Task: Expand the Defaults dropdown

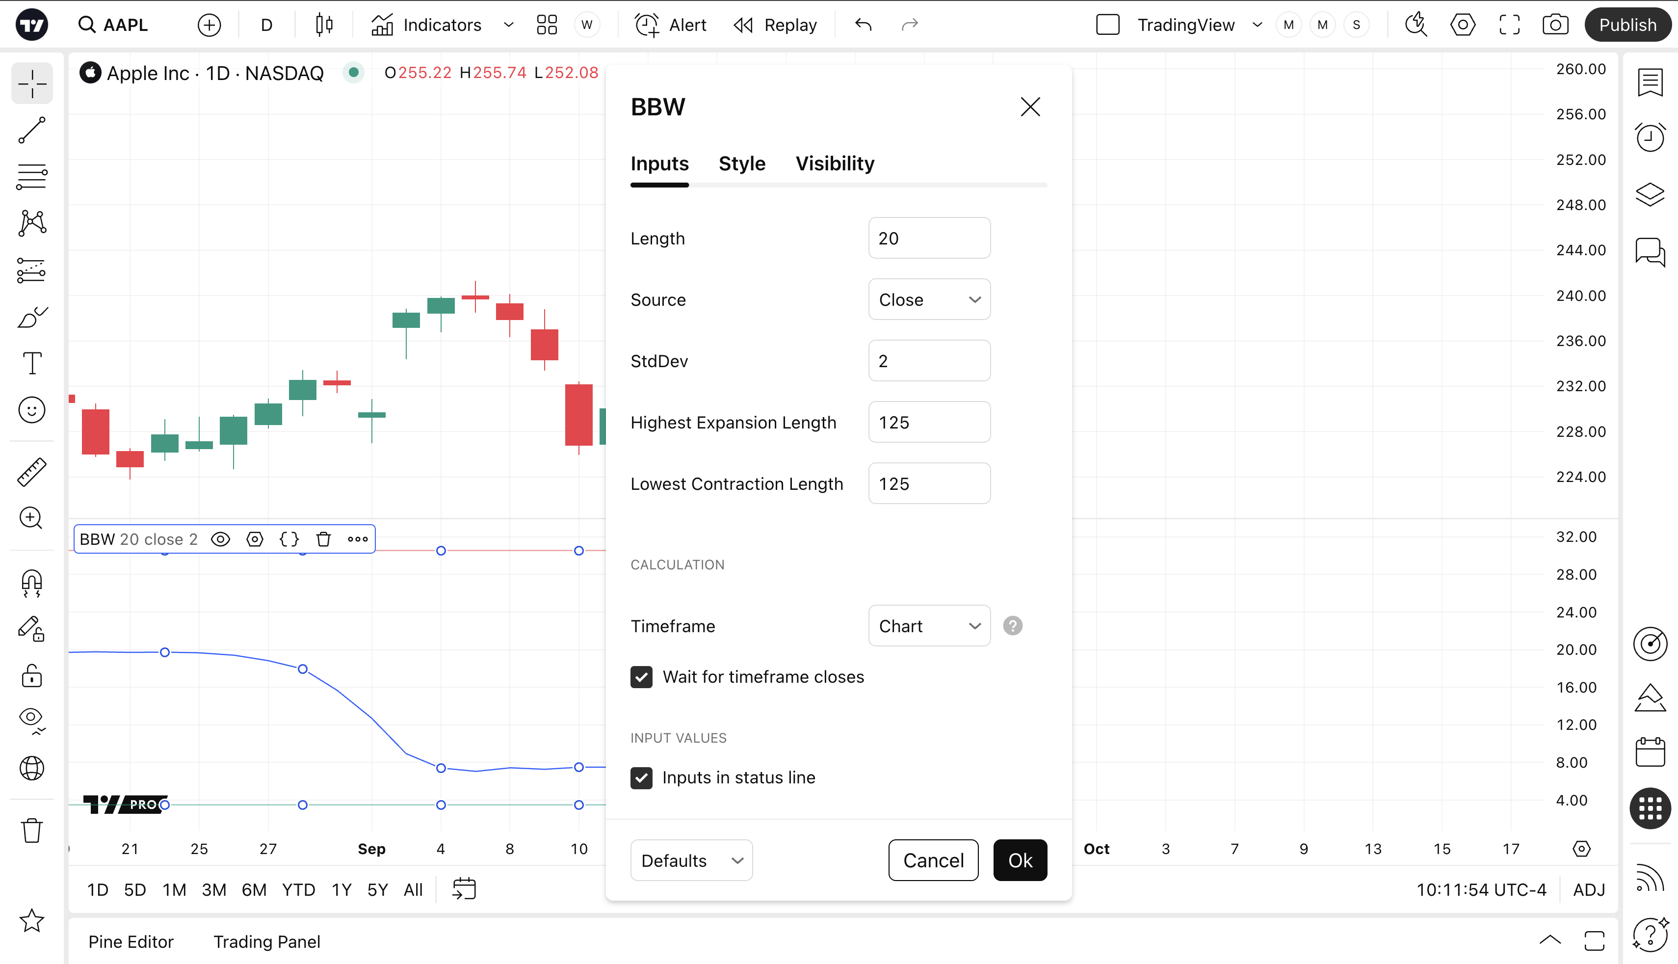Action: [x=691, y=860]
